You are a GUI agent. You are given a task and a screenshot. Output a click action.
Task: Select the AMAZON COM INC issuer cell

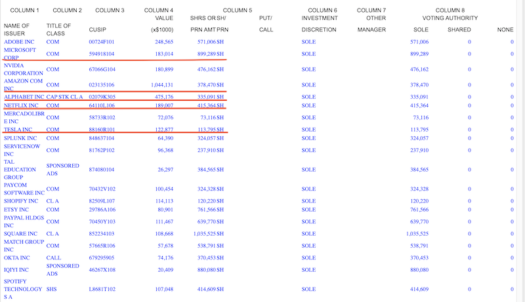23,85
